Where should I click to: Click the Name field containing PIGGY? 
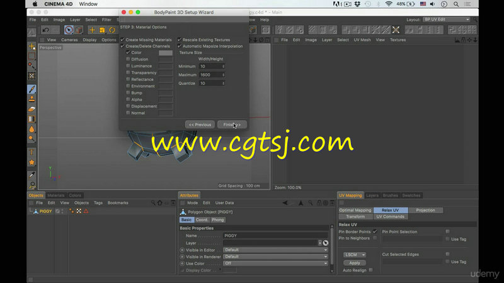[x=275, y=235]
